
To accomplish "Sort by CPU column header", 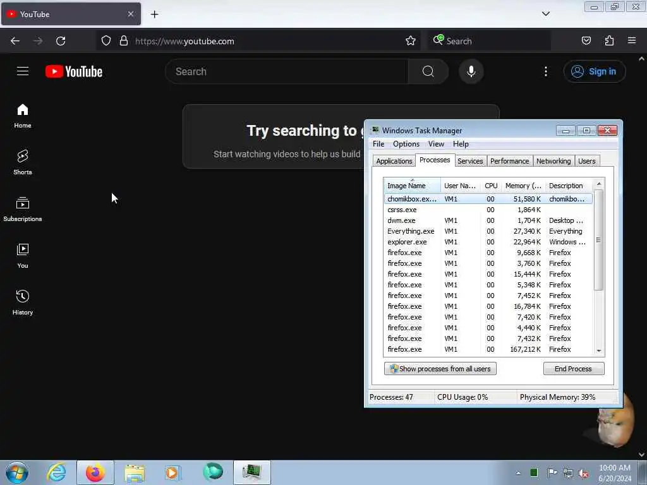I will [x=491, y=186].
